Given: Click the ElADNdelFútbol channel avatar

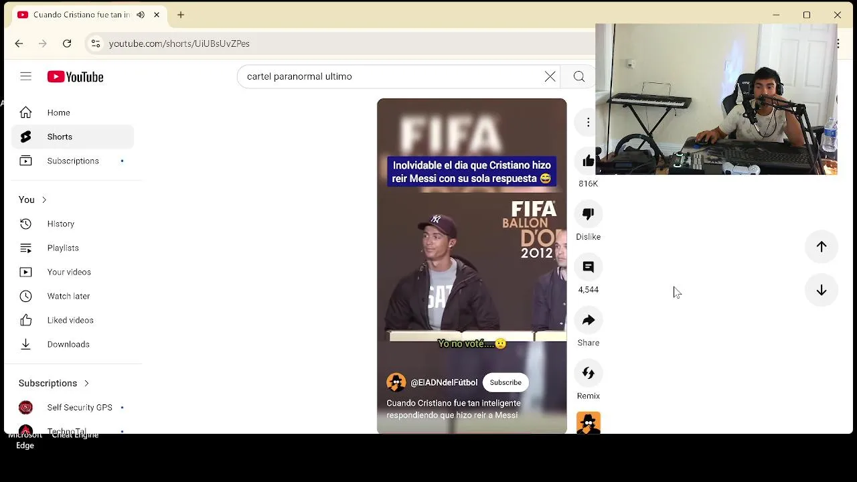Looking at the screenshot, I should click(396, 382).
